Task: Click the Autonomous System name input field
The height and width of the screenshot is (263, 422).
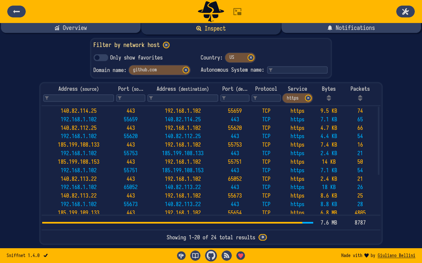Action: point(297,70)
